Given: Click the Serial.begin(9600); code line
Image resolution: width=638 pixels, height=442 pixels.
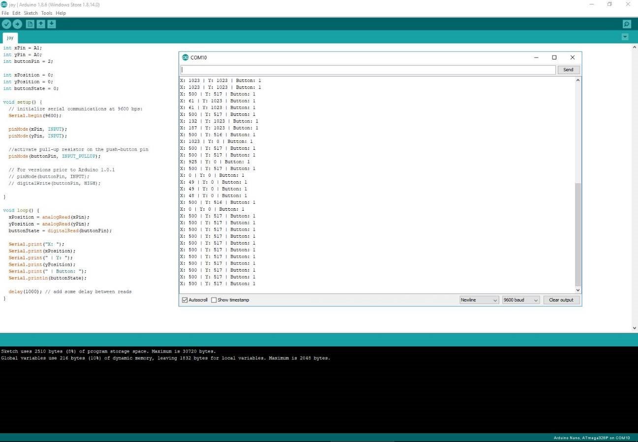Looking at the screenshot, I should [35, 116].
